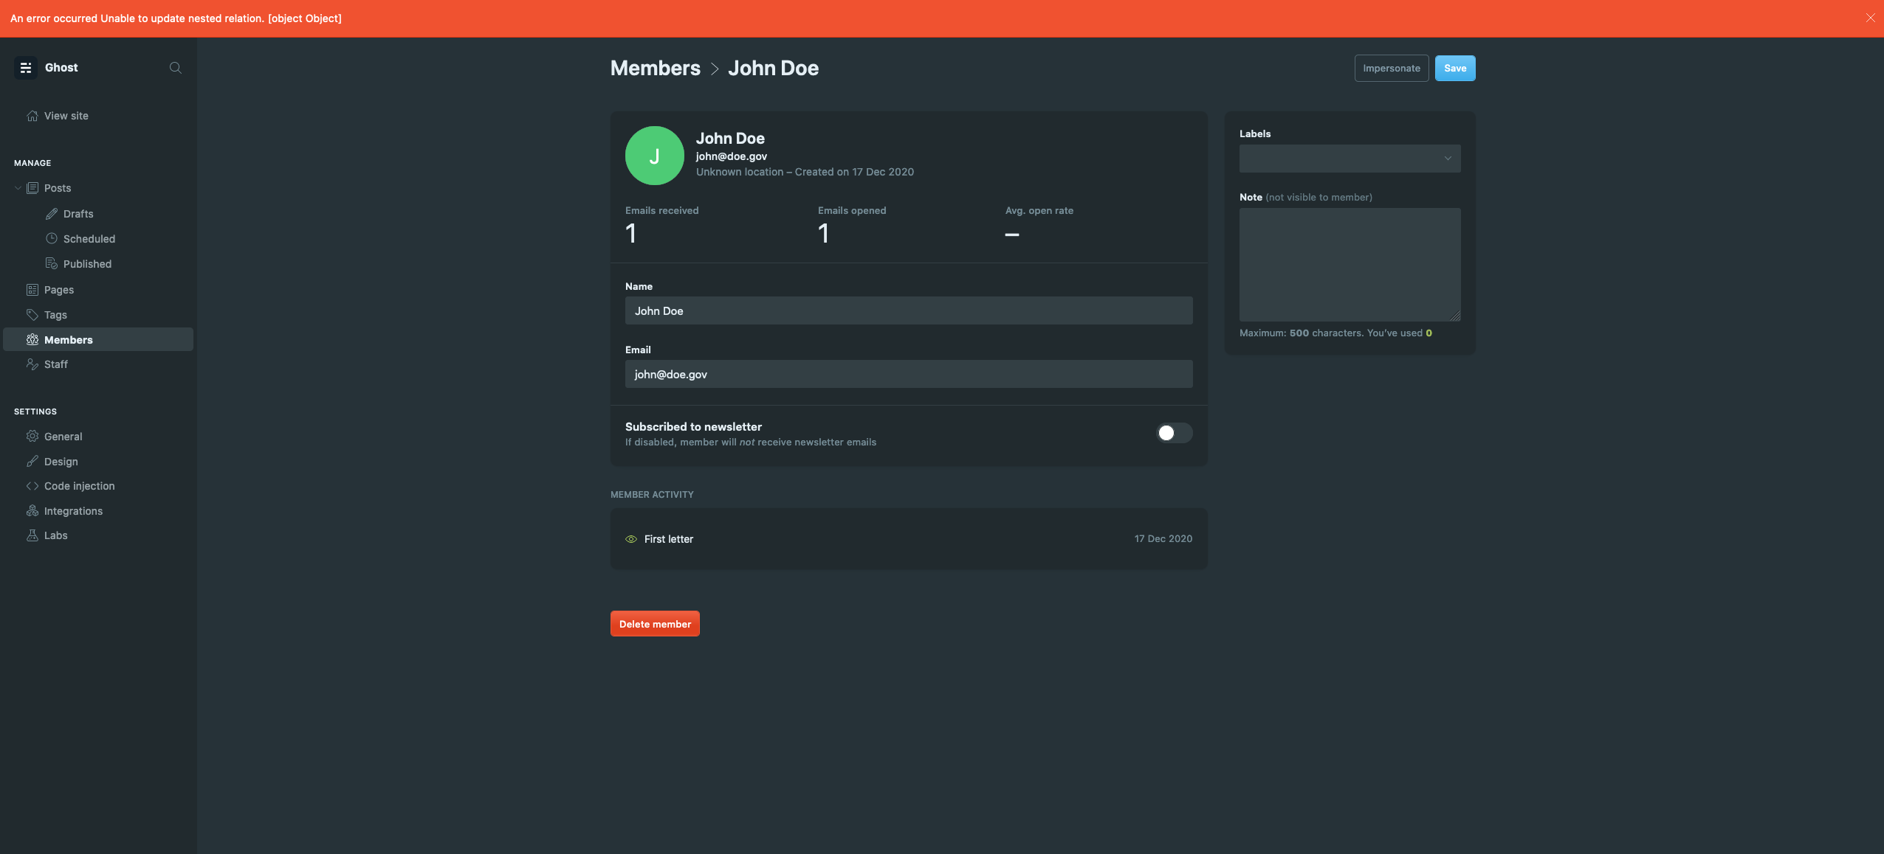This screenshot has width=1884, height=854.
Task: Click the Scheduled clock icon
Action: 51,238
